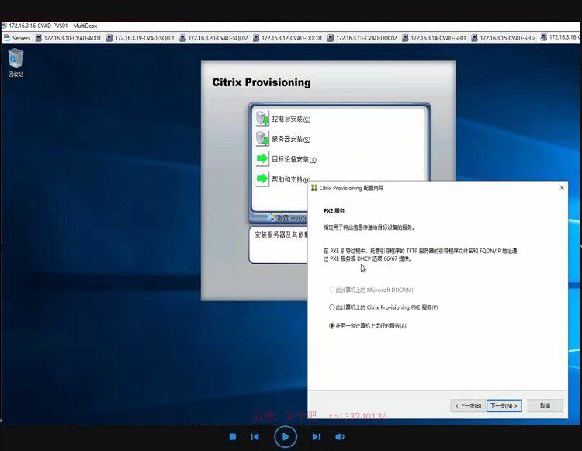The image size is (582, 451).
Task: Click the Next (N) button
Action: 504,406
